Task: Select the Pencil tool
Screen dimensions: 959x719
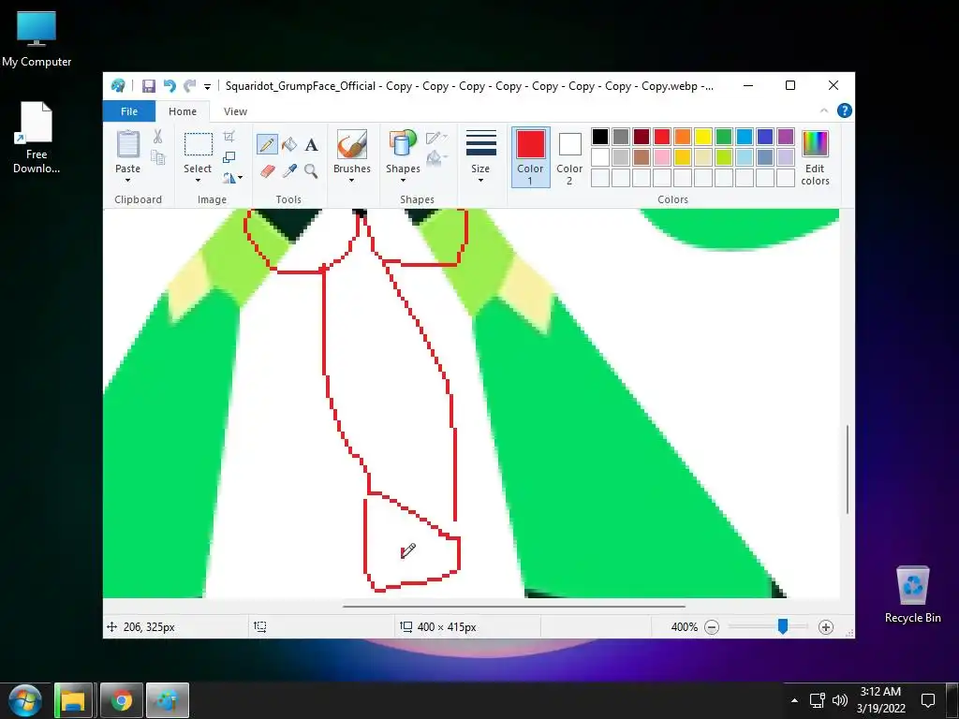Action: [267, 144]
